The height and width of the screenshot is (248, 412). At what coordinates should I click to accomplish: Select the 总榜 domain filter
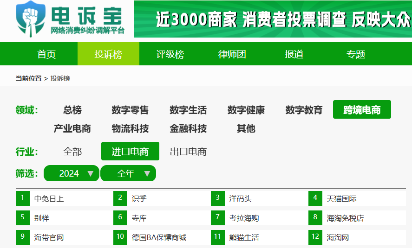72,110
